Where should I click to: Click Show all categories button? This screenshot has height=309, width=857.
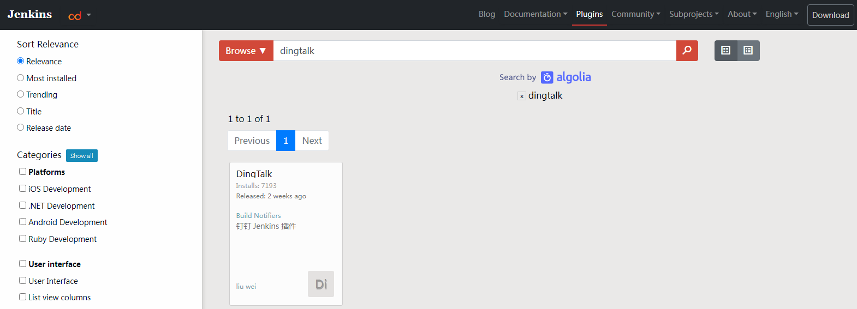[x=82, y=156]
